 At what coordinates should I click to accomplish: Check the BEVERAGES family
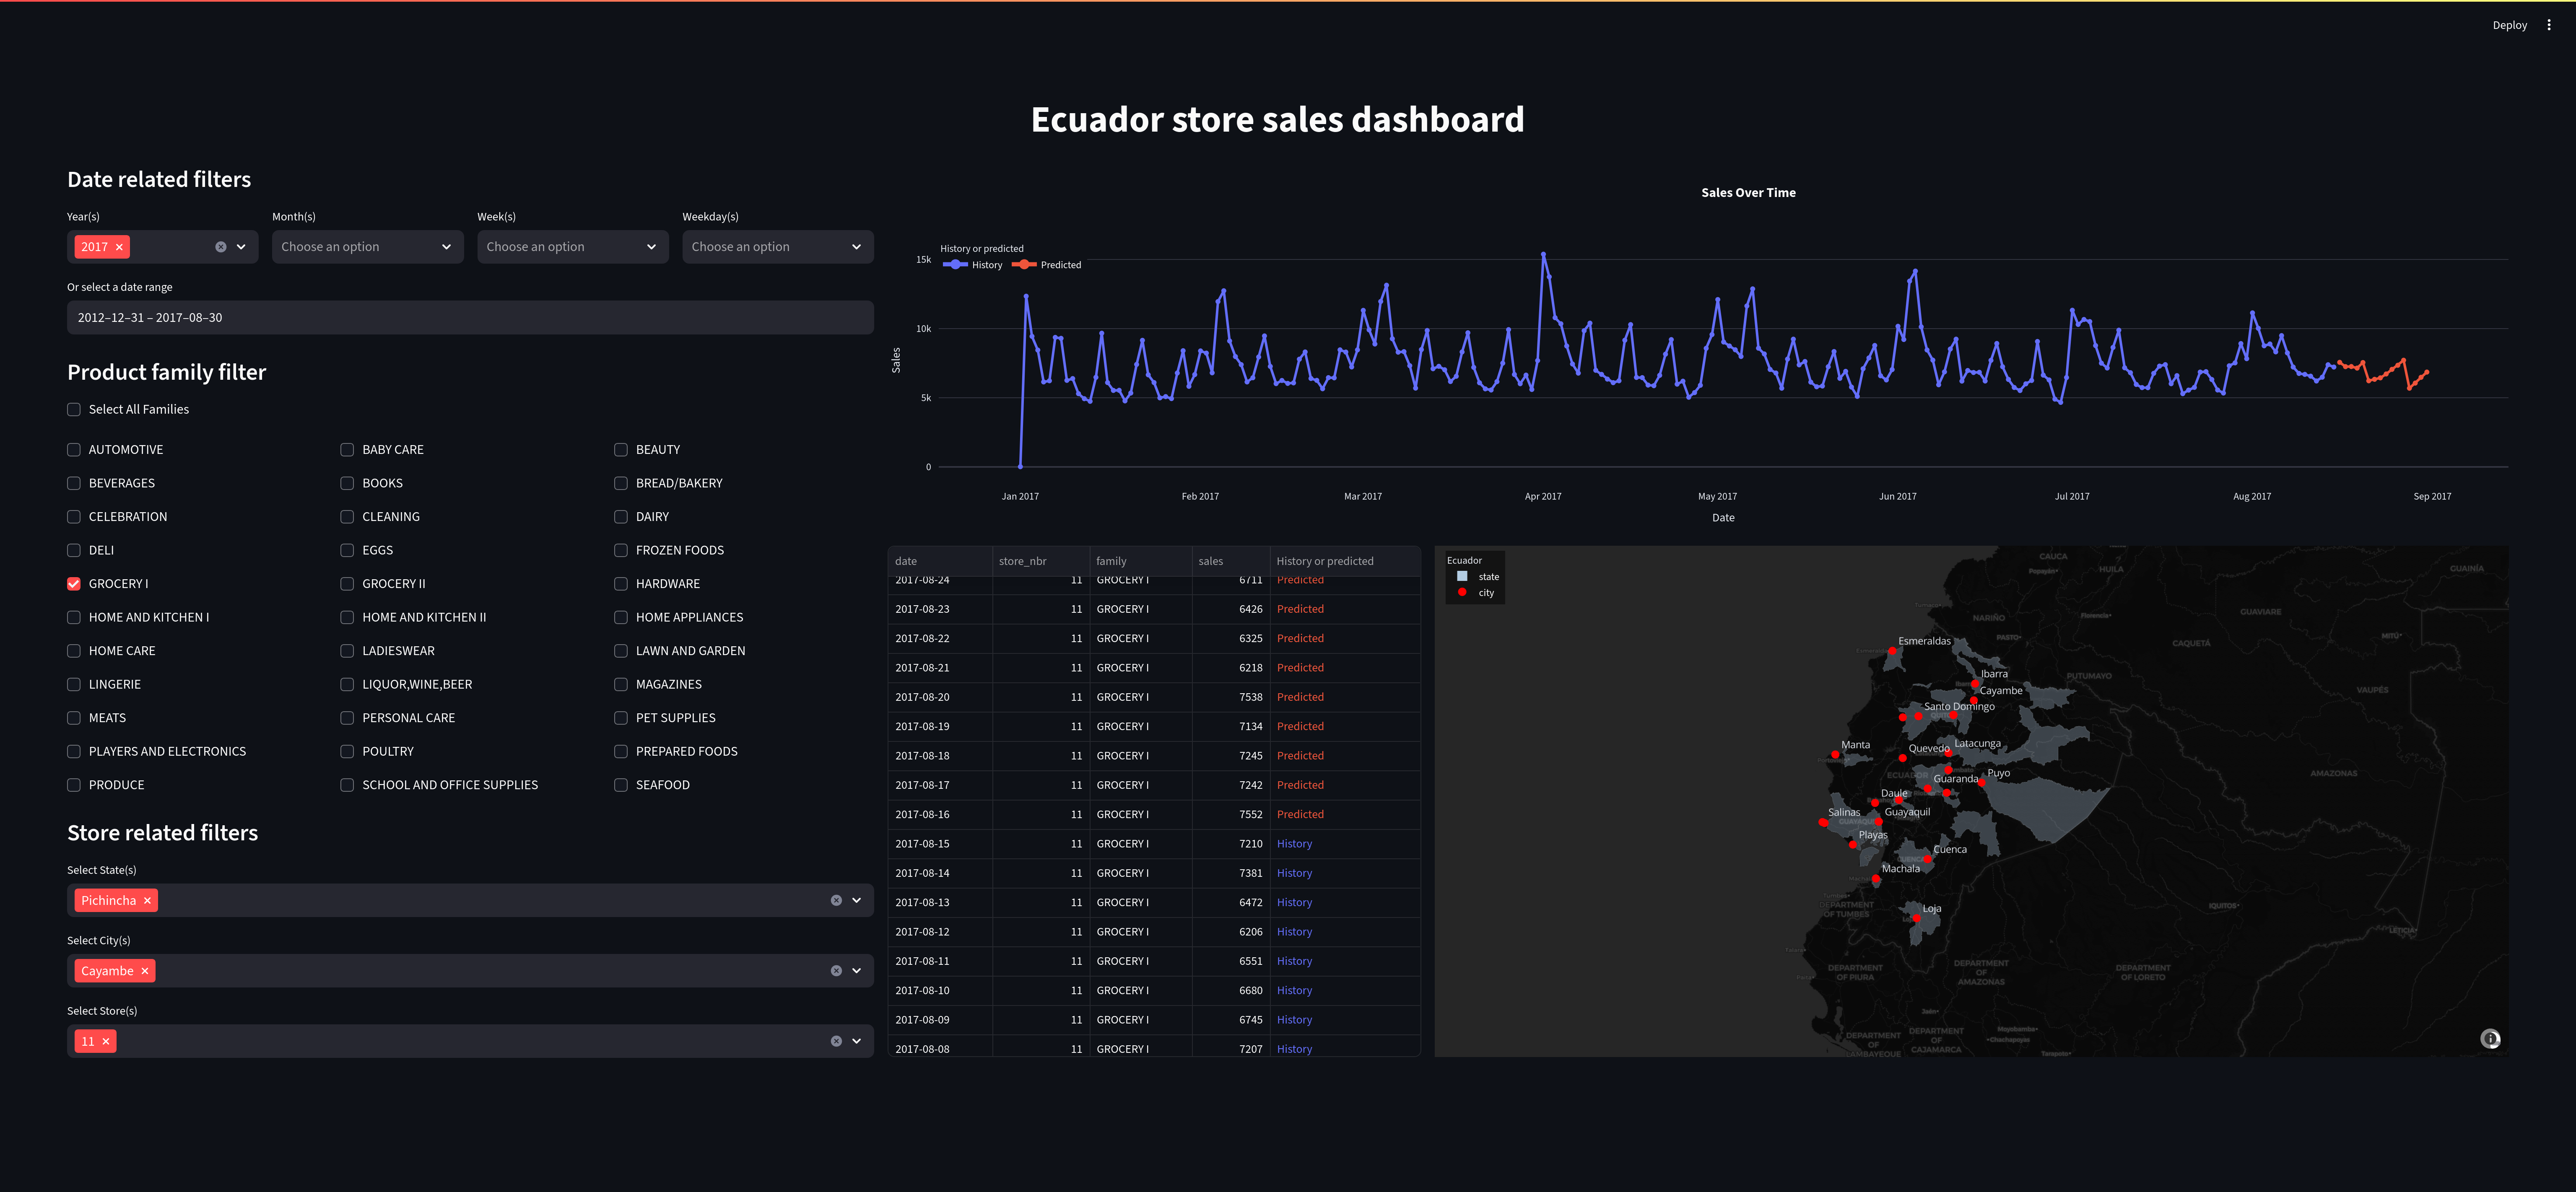tap(74, 483)
